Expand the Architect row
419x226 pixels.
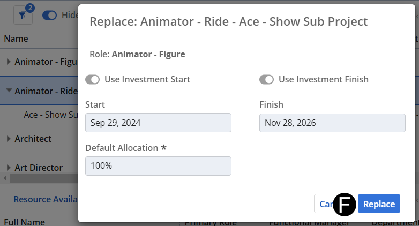click(9, 139)
